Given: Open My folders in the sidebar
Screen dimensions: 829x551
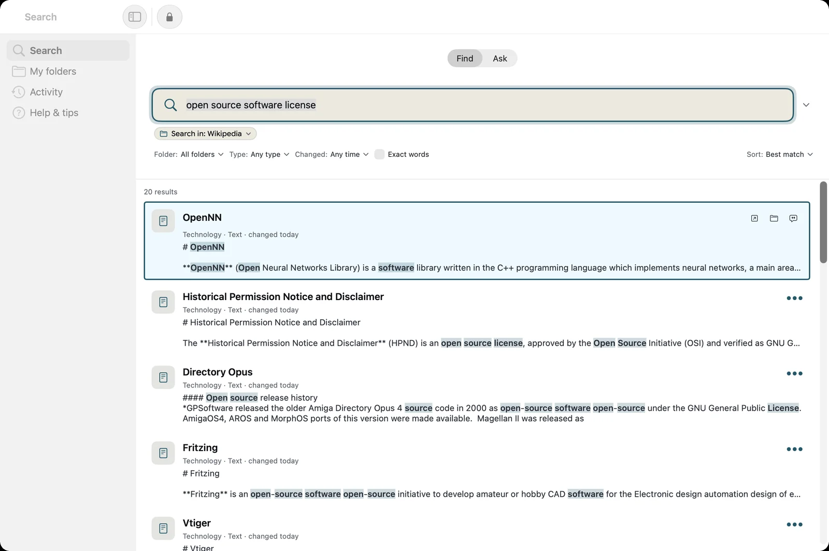Looking at the screenshot, I should 68,71.
